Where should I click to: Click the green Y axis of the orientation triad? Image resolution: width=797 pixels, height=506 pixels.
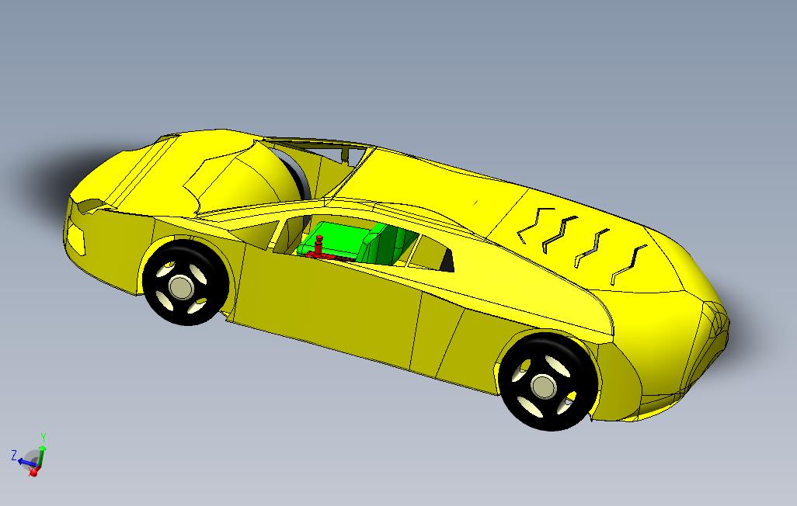click(x=42, y=454)
